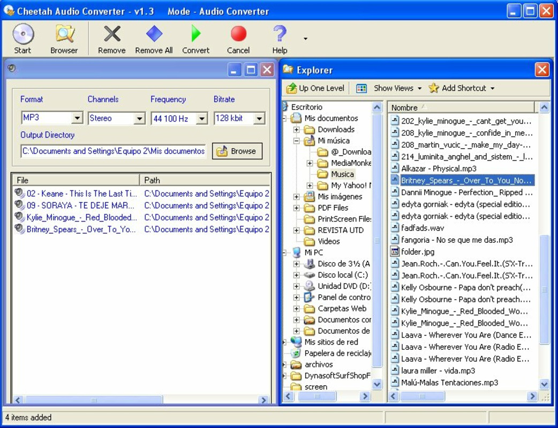Select Laava - Wherever You Are (Dance E file

click(466, 335)
